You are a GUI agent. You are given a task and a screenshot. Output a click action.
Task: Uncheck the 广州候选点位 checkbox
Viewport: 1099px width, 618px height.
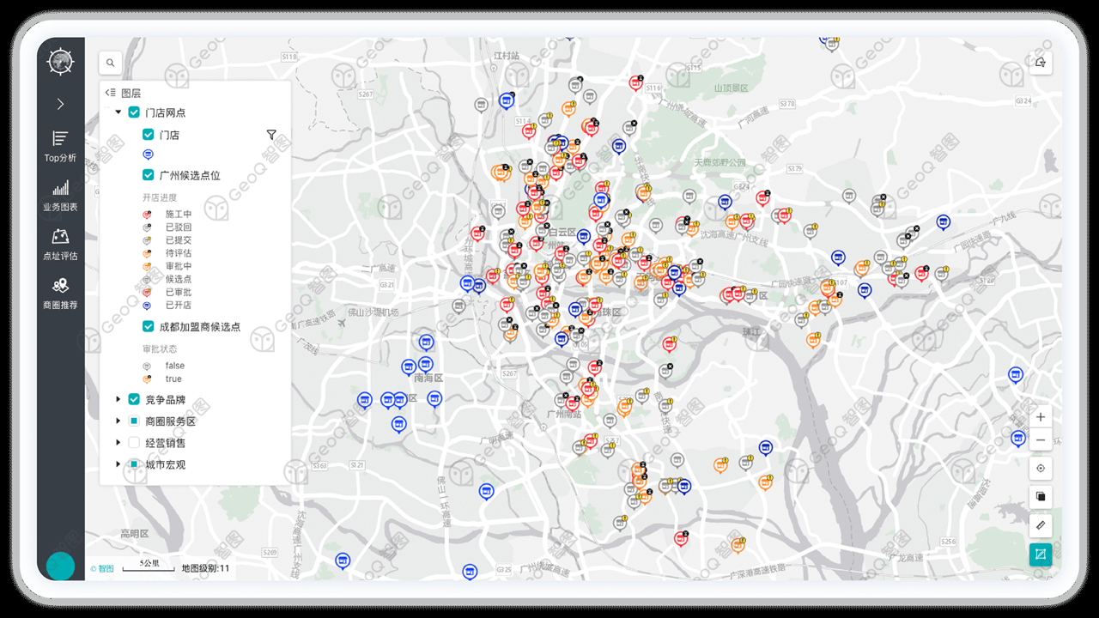(149, 175)
